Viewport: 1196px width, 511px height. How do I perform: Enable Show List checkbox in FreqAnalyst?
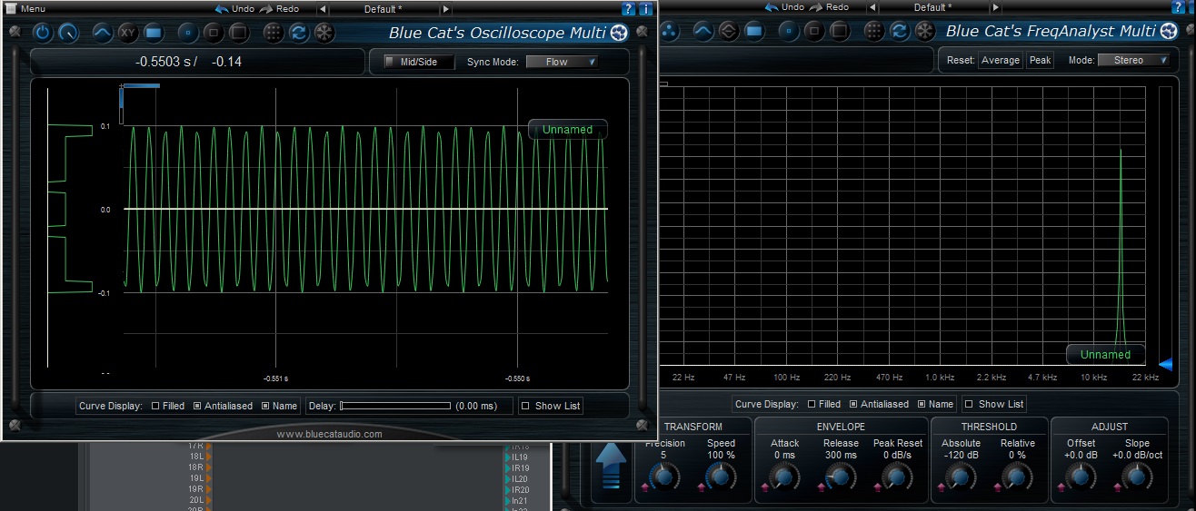[970, 404]
